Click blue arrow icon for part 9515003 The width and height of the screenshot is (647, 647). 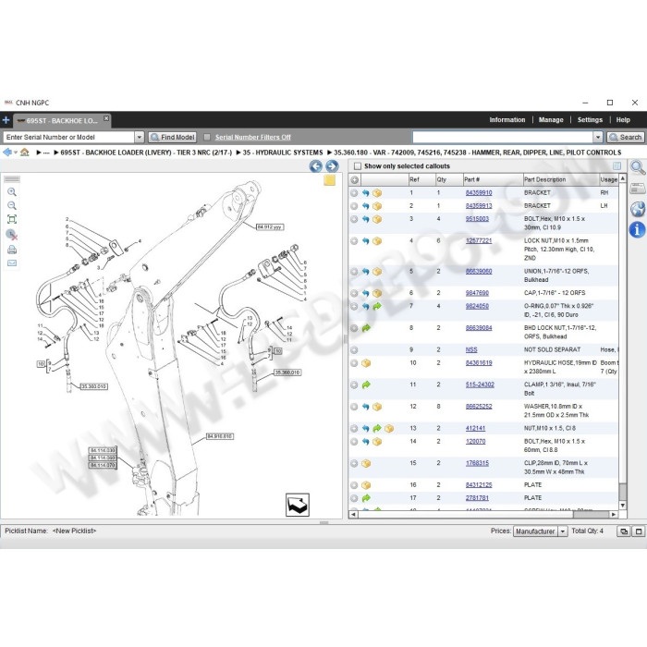point(366,219)
